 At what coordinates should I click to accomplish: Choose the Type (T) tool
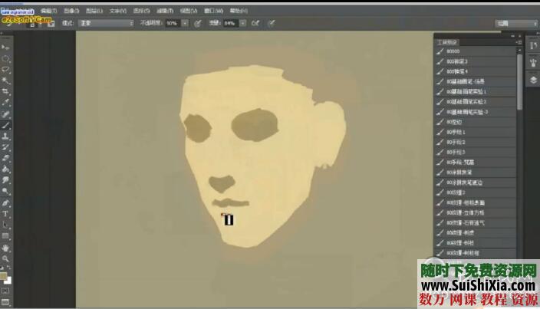(6, 214)
